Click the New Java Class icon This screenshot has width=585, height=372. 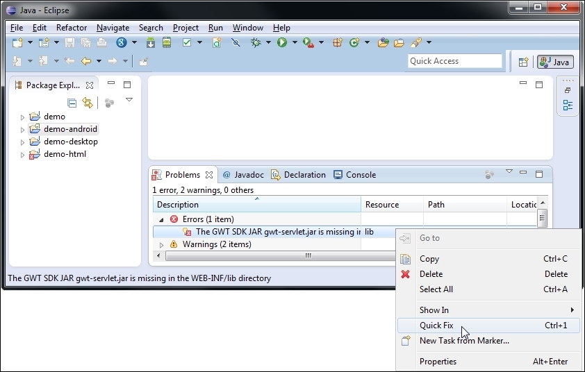[354, 43]
